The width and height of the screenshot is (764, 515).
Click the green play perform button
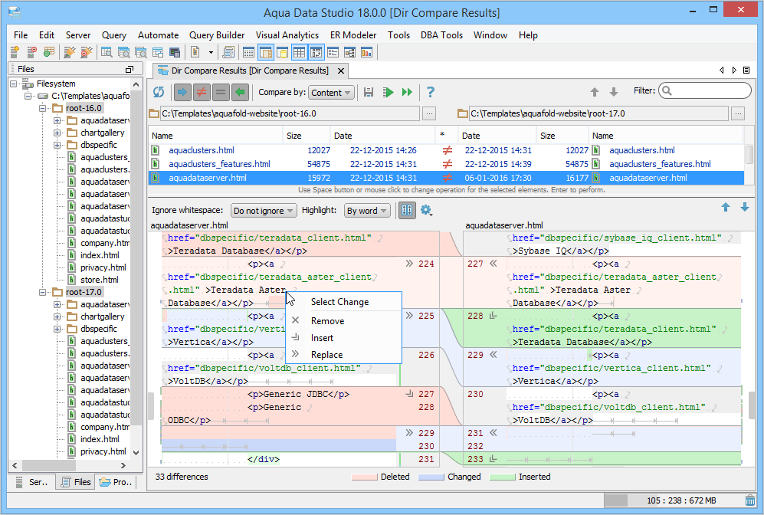(389, 92)
